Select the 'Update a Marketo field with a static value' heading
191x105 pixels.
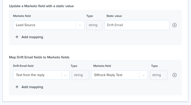pyautogui.click(x=41, y=6)
